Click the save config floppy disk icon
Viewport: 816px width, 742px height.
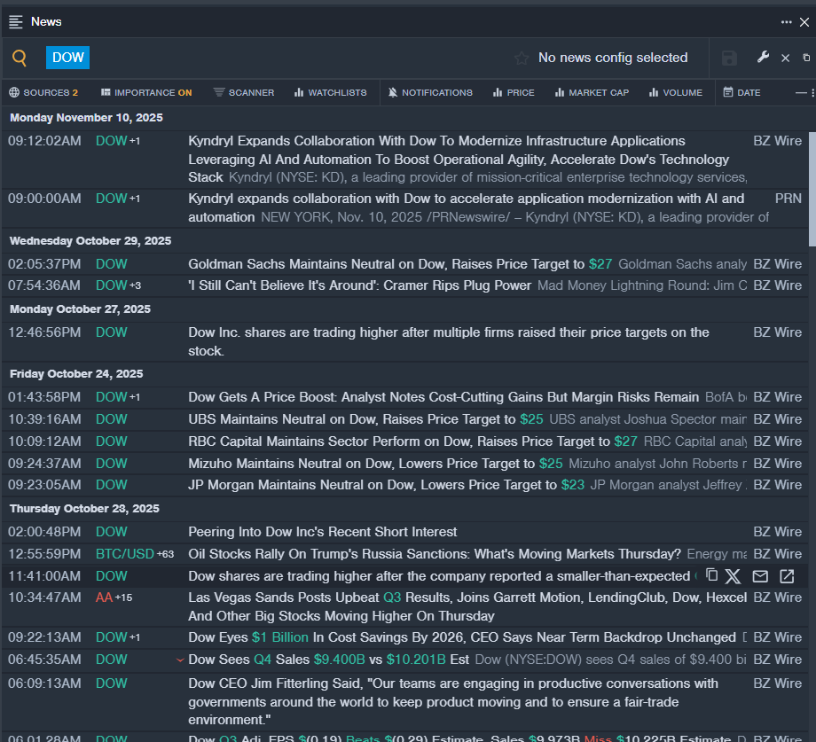click(729, 59)
